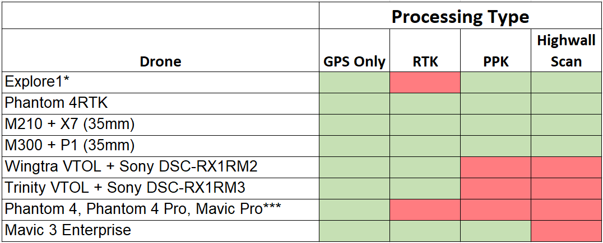Click Wingtra VTOL + Sony DSC-RX1RM2 cell
This screenshot has height=243, width=603.
pos(161,167)
